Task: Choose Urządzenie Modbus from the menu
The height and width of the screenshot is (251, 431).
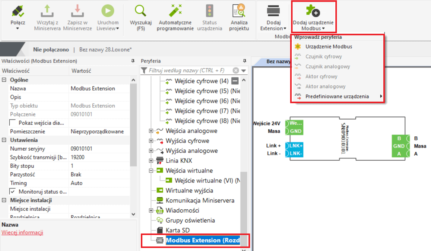Action: click(328, 47)
